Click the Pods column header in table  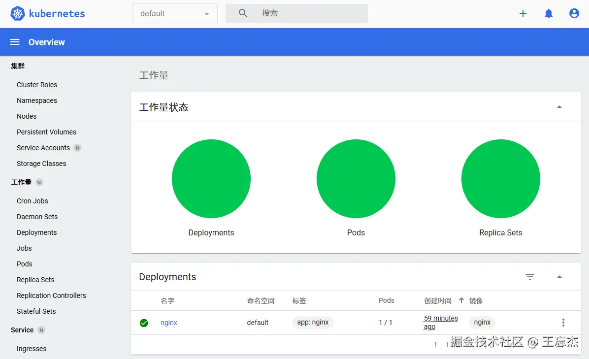pos(387,300)
